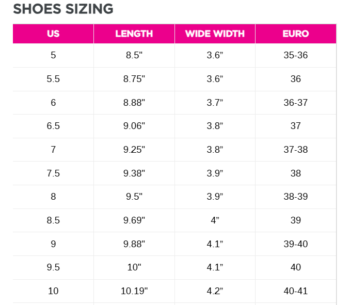Click the 8.75" length cell

[x=134, y=79]
